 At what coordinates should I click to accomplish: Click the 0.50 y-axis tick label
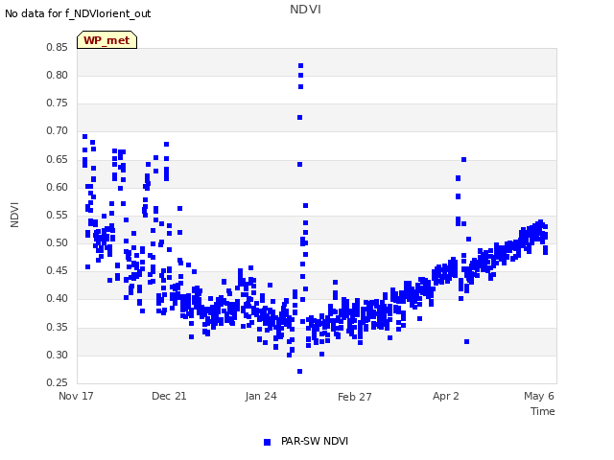(58, 242)
